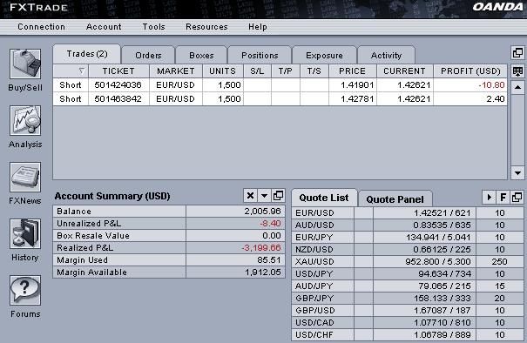This screenshot has height=343, width=527.
Task: Select AUD/JPY row in Quote List
Action: tap(408, 286)
